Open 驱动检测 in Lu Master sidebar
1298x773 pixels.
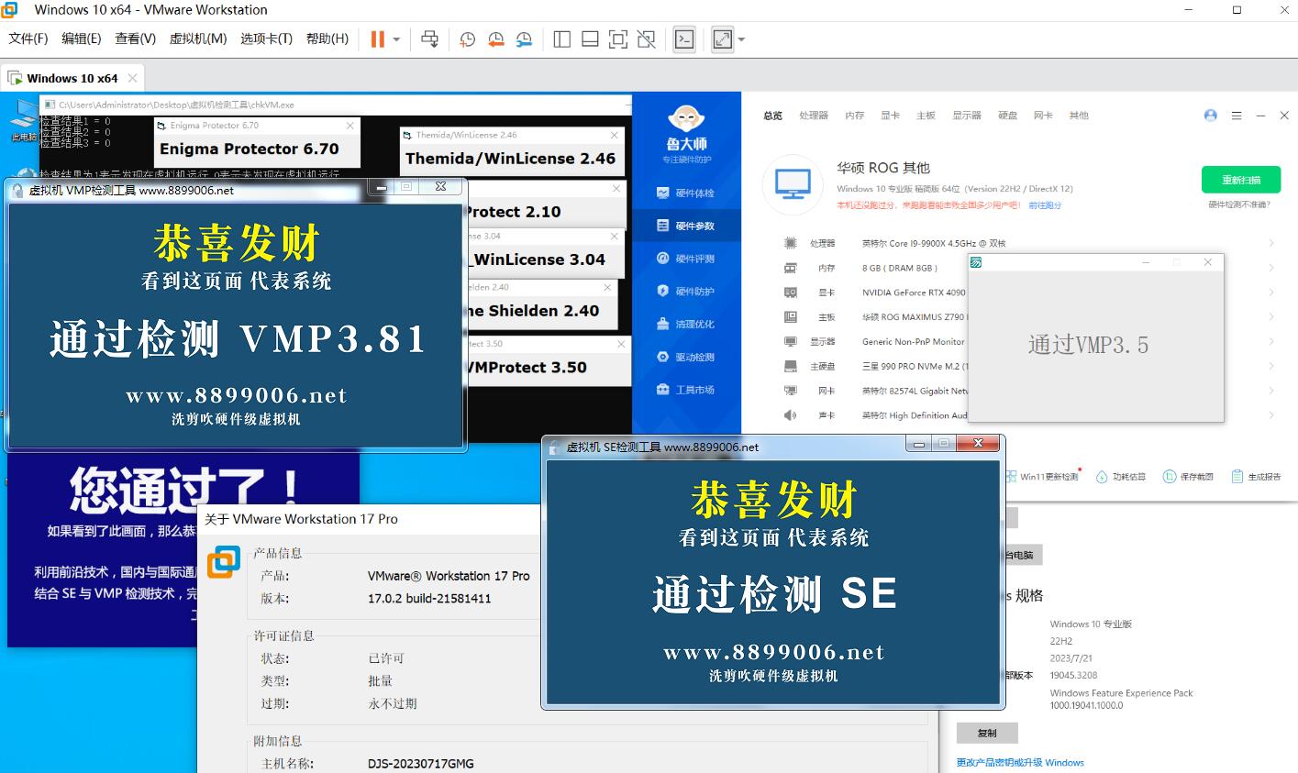[686, 357]
